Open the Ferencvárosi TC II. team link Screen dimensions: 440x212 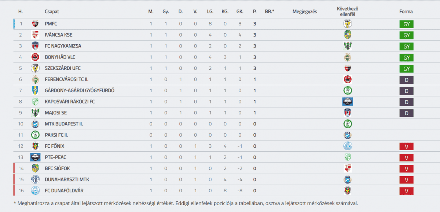pos(66,79)
